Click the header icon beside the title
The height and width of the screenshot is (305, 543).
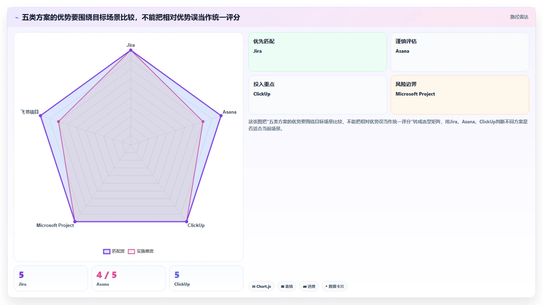coord(17,18)
